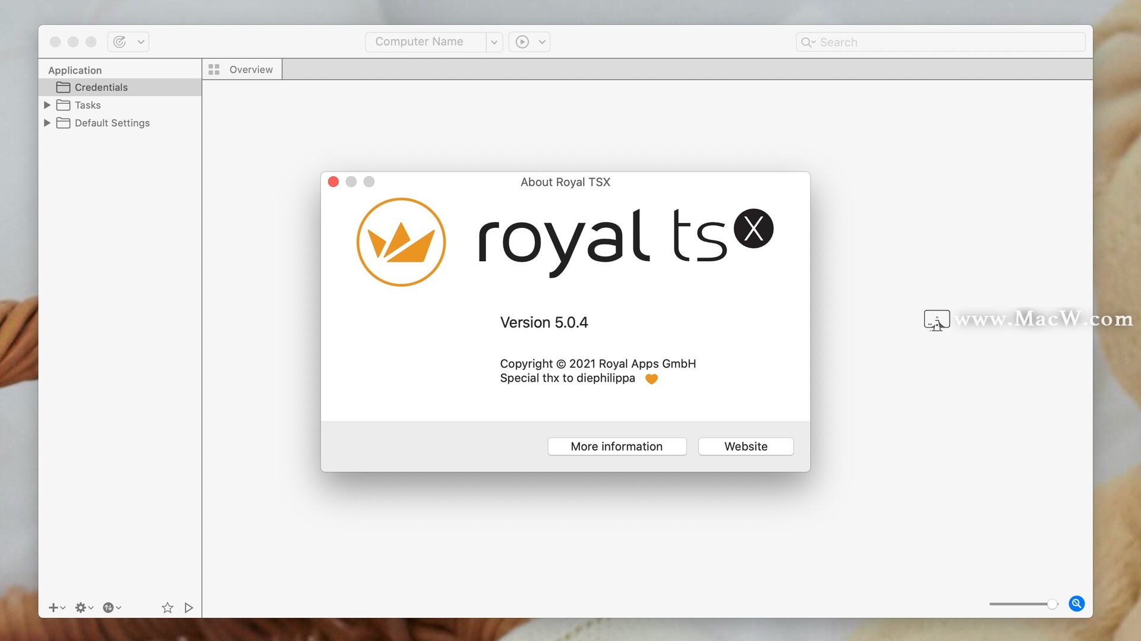The height and width of the screenshot is (641, 1141).
Task: Switch to the Overview tab
Action: (x=242, y=69)
